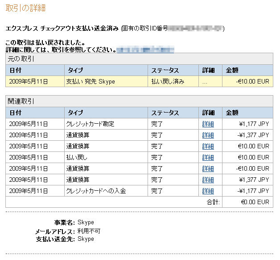Click the -¥1,177 JPY amount in last row

[253, 191]
